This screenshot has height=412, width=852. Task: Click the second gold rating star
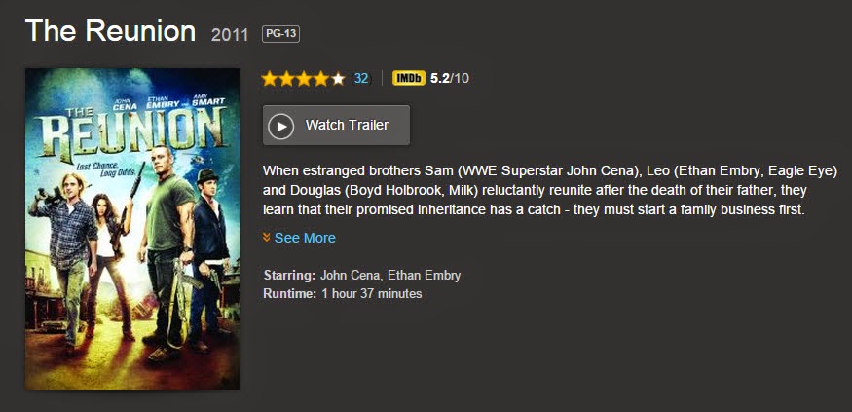point(287,79)
